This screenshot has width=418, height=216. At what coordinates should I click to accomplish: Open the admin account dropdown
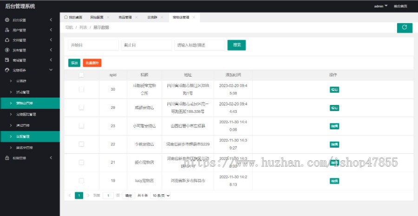pos(381,6)
